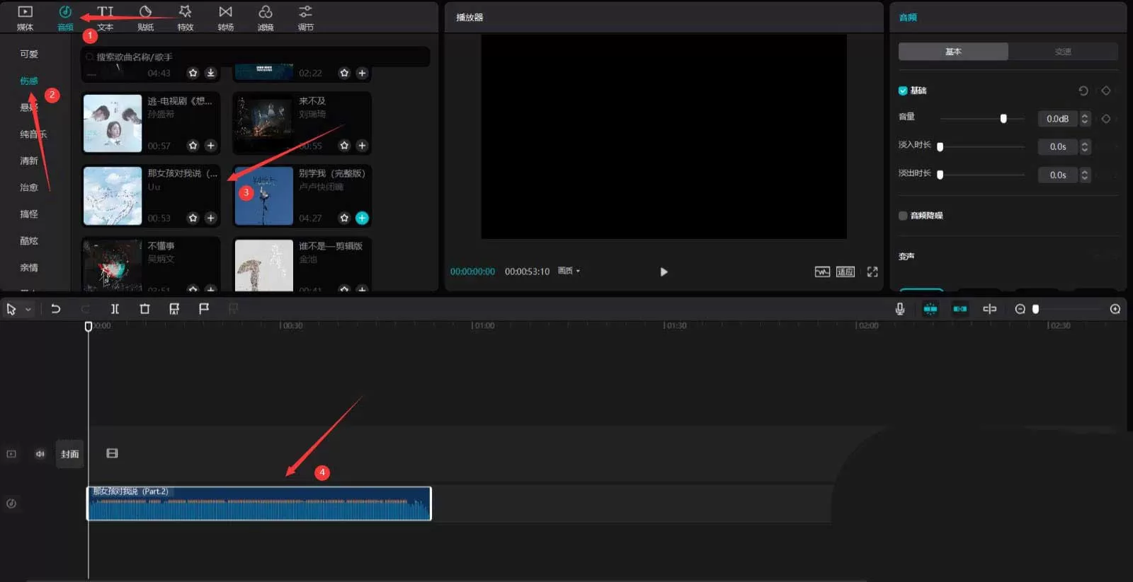The image size is (1133, 582).
Task: Start voiceover recording with microphone icon
Action: 900,309
